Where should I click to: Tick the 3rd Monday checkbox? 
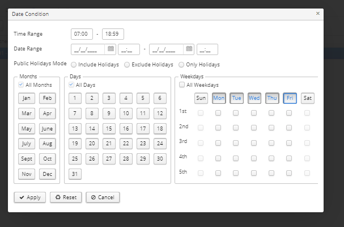point(218,143)
